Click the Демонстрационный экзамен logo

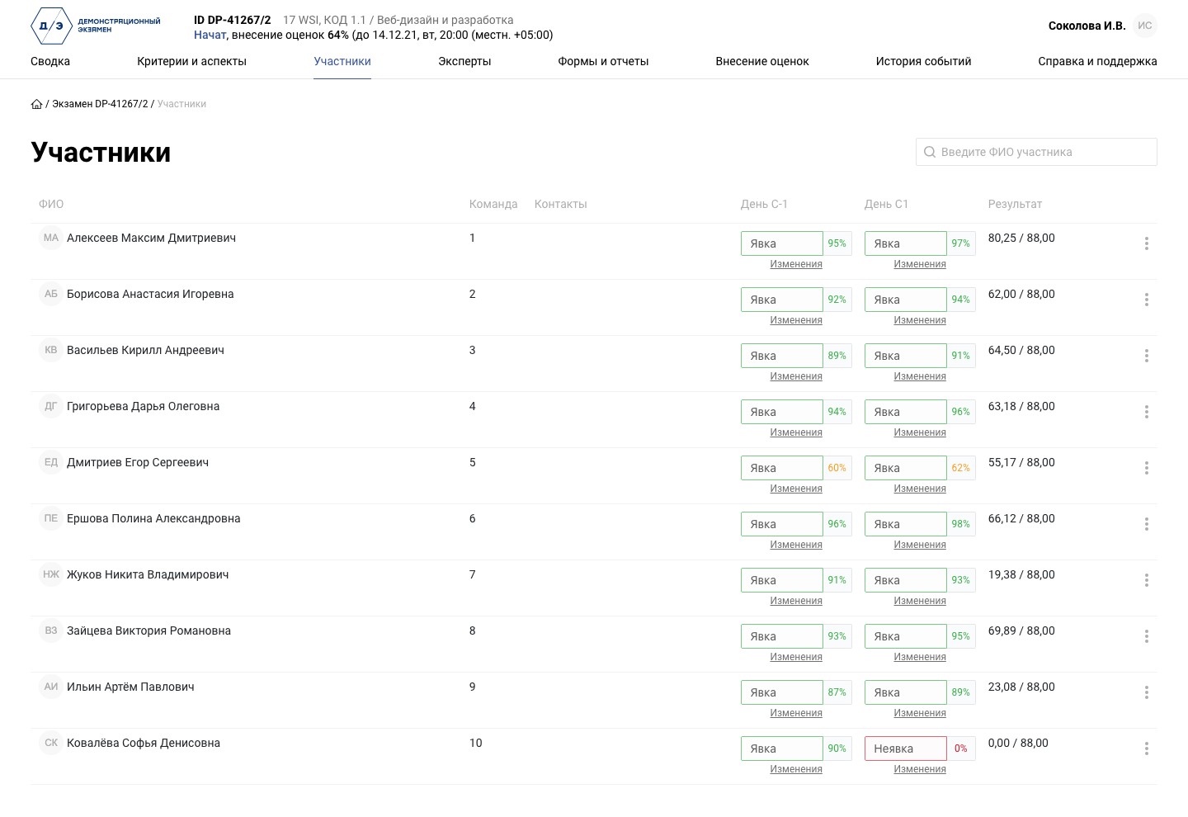pos(96,26)
